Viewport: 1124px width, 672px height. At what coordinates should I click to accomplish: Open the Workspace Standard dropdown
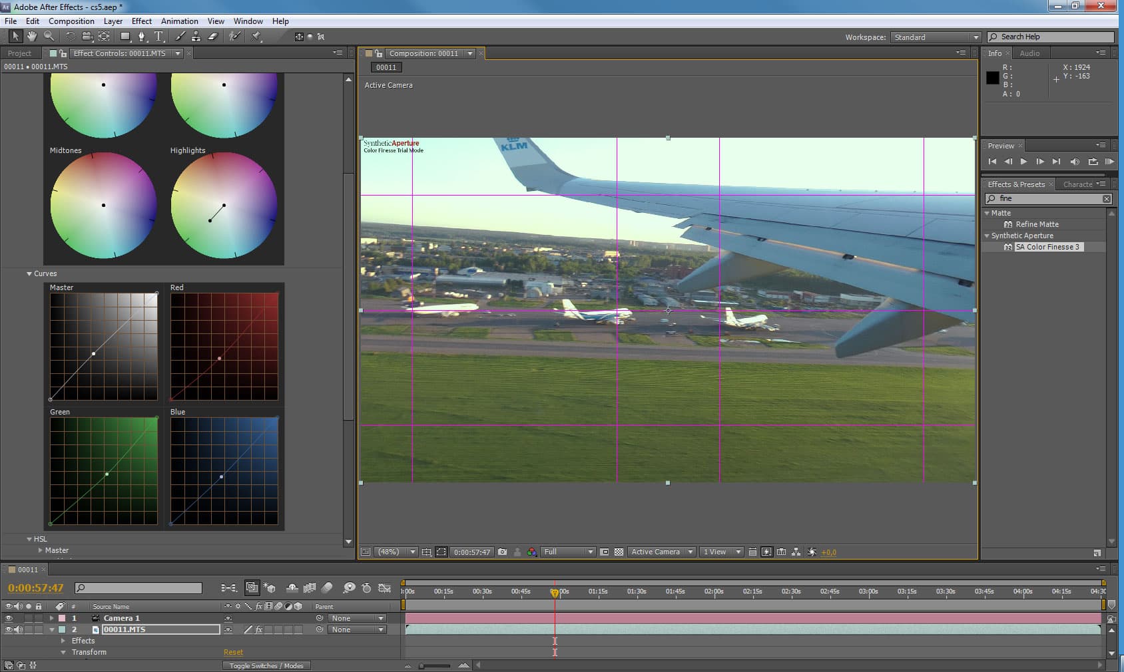(936, 37)
